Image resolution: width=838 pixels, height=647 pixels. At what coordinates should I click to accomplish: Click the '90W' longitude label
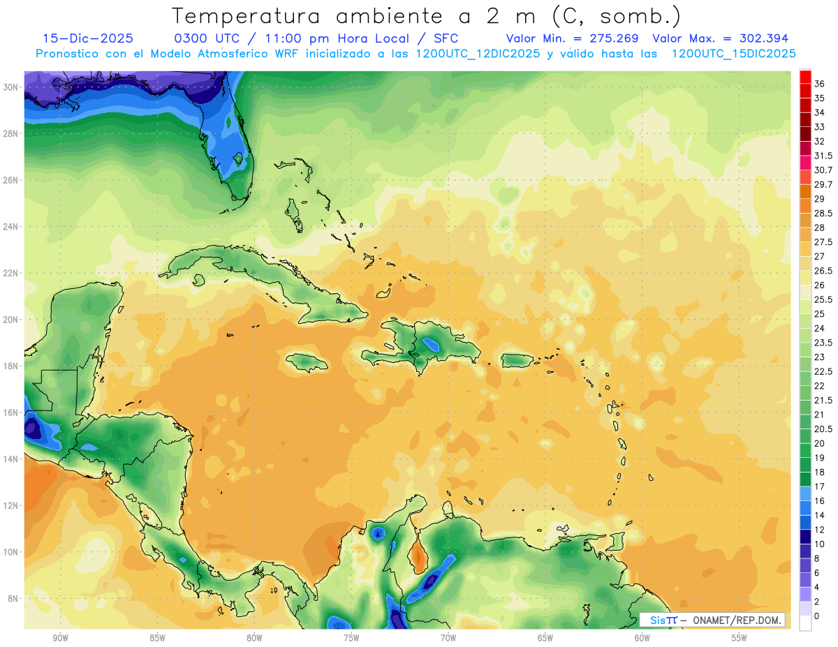[61, 638]
